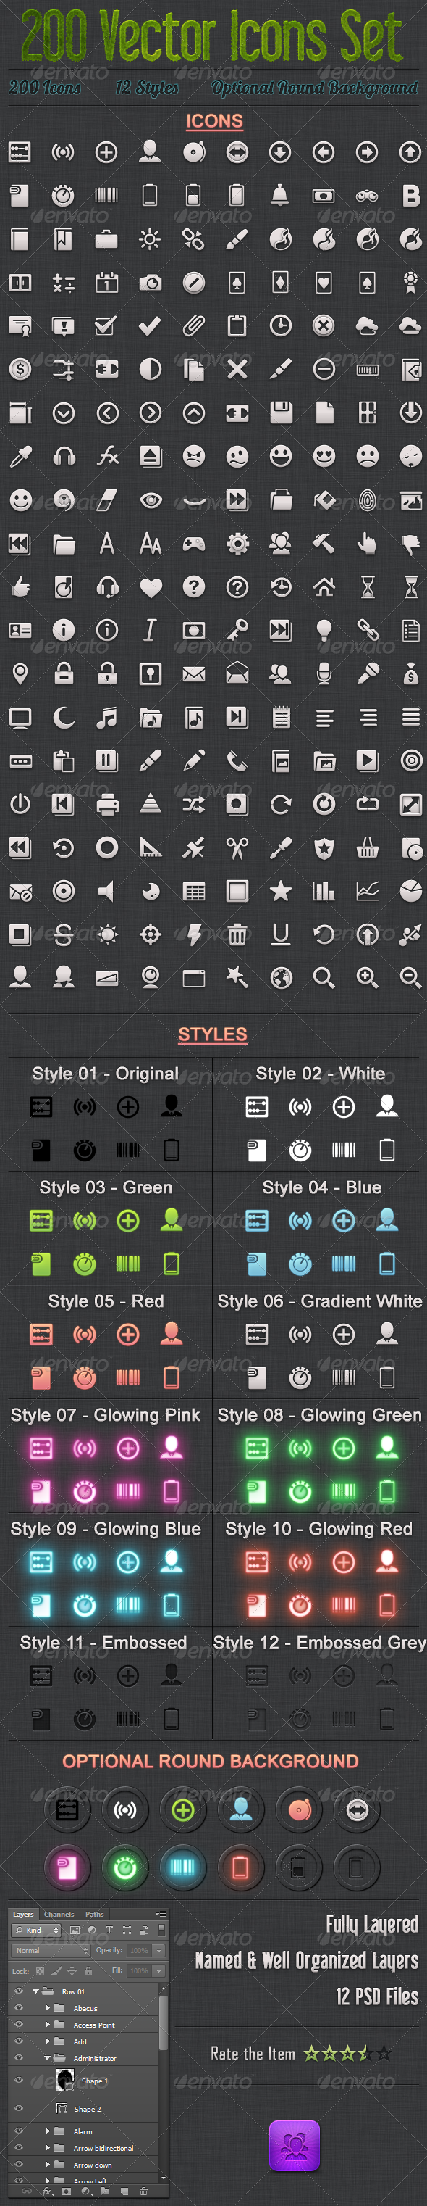
Task: Toggle visibility of Alarm folder
Action: point(19,2131)
